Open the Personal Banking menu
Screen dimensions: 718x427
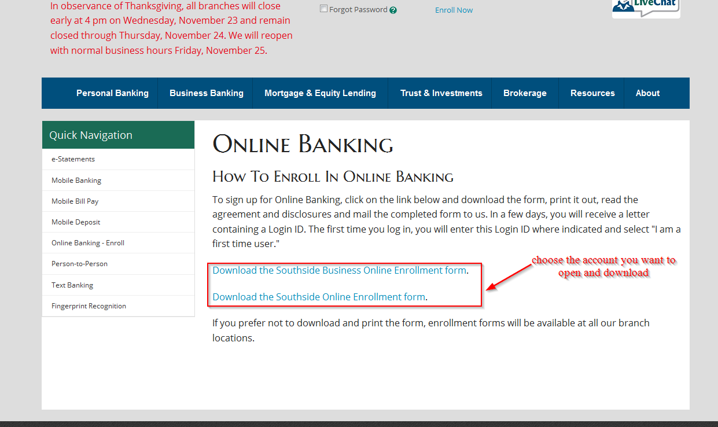112,93
